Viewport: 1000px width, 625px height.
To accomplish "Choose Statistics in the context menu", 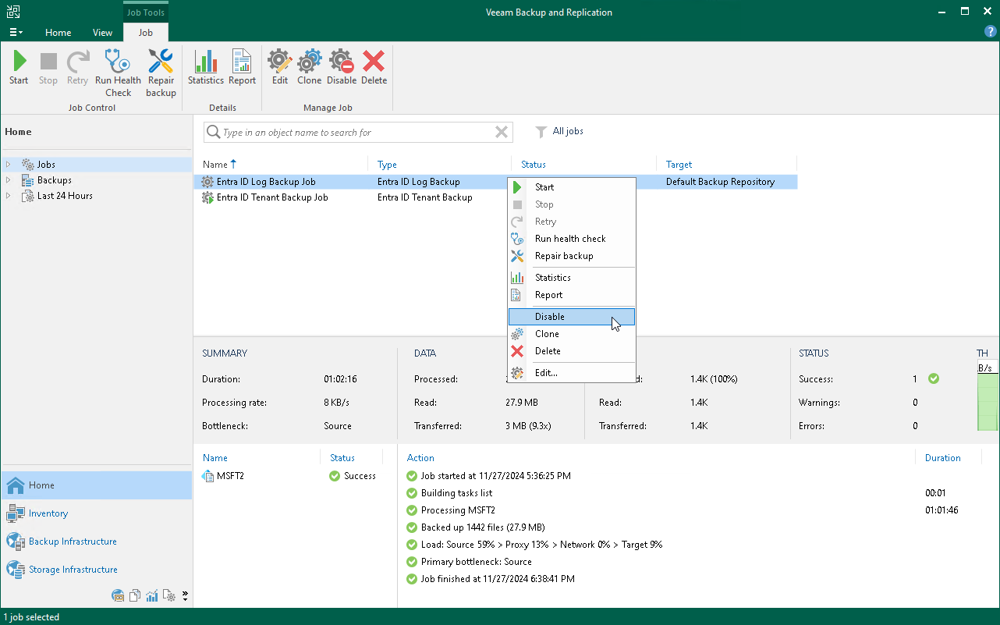I will (572, 278).
